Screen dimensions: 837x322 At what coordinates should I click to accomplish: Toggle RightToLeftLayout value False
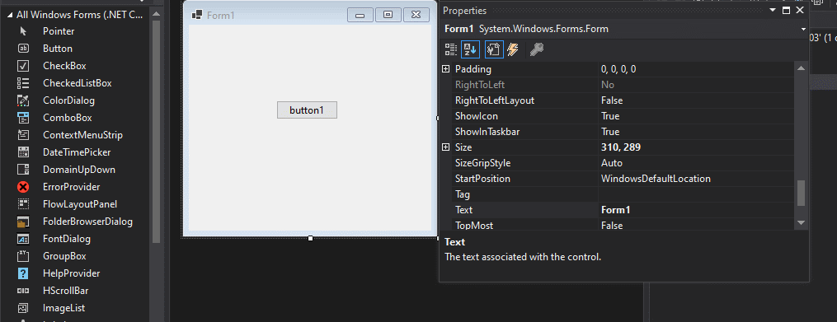click(x=612, y=100)
